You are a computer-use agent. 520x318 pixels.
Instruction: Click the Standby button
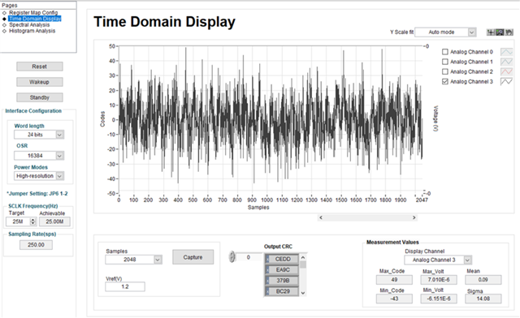(x=40, y=97)
